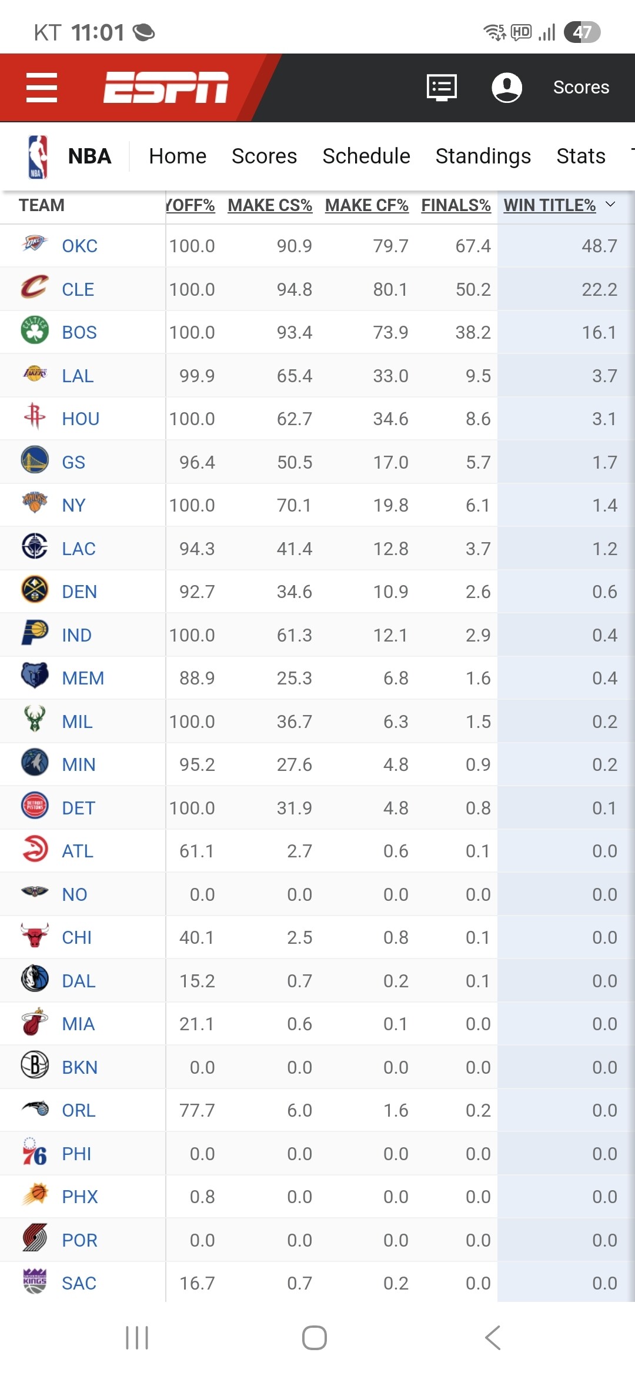
Task: Tap the Brooklyn Nets team logo
Action: tap(35, 1065)
